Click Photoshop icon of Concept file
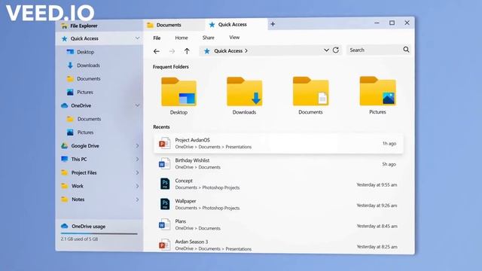482x271 pixels. click(165, 184)
